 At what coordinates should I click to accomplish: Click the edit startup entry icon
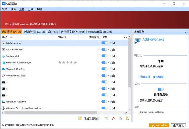(107, 118)
